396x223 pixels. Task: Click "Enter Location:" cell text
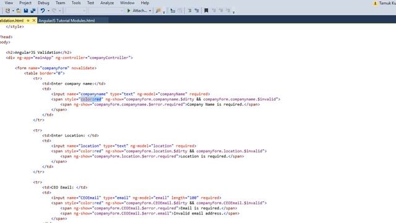pos(68,135)
